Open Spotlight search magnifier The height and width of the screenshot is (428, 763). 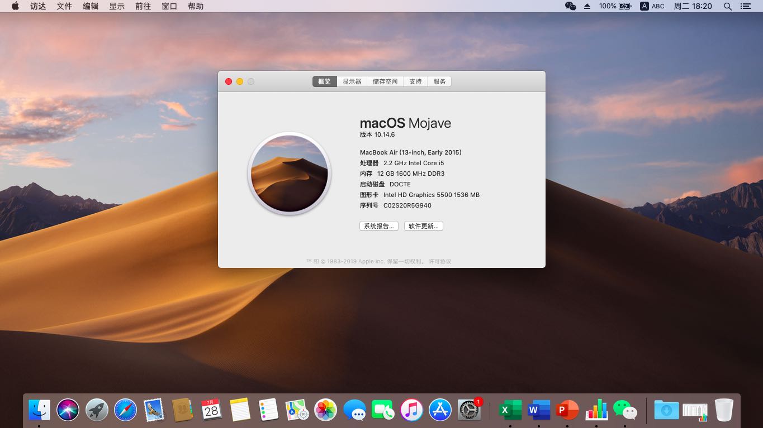[x=728, y=6]
